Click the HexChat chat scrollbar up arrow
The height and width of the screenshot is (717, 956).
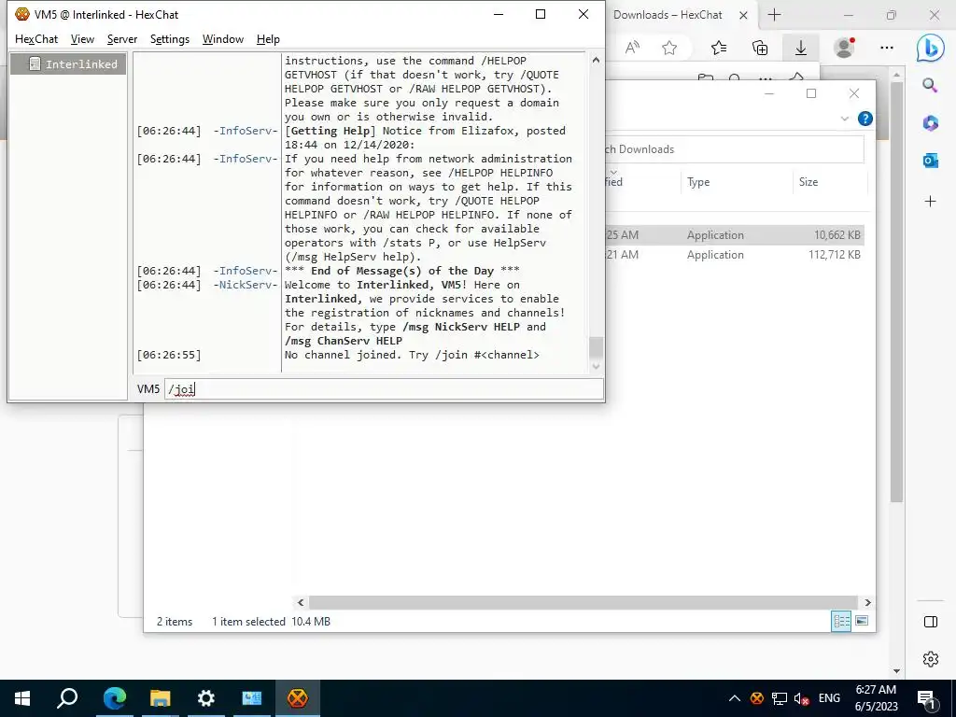[x=596, y=60]
